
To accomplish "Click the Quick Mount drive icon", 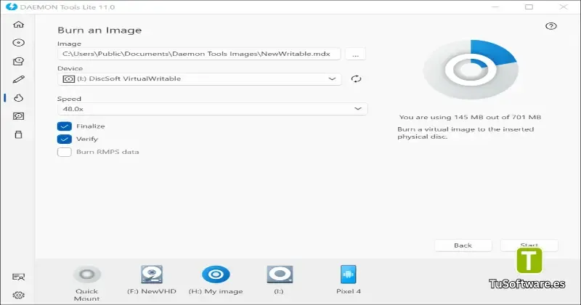I will pyautogui.click(x=87, y=274).
